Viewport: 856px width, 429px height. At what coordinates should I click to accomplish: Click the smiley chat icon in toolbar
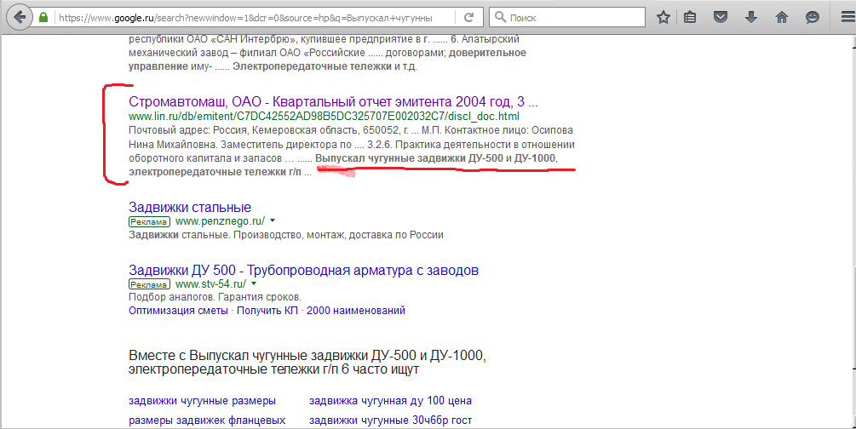813,18
